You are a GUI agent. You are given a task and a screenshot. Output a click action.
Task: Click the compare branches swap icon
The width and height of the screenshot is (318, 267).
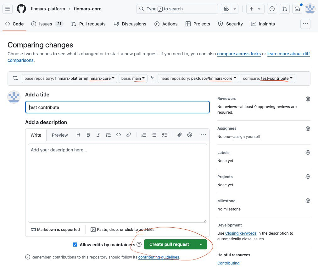coord(15,78)
